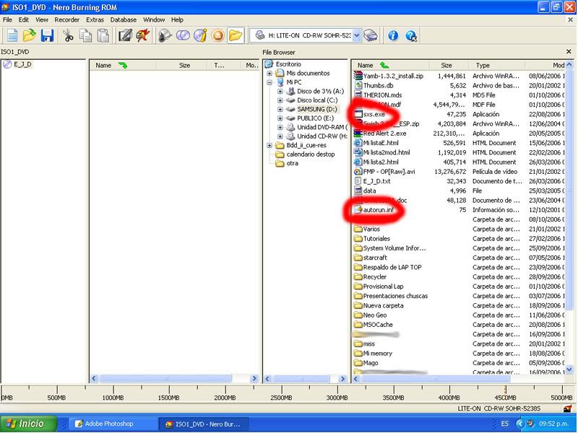Expand the SAMSUNG (D:) drive node
This screenshot has height=433, width=578.
[280, 110]
